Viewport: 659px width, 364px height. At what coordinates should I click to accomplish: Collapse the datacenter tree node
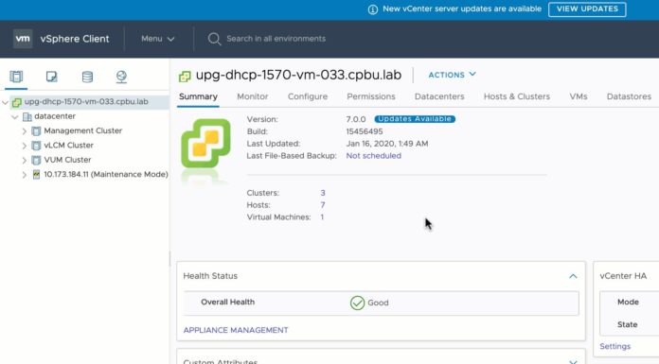[x=15, y=116]
